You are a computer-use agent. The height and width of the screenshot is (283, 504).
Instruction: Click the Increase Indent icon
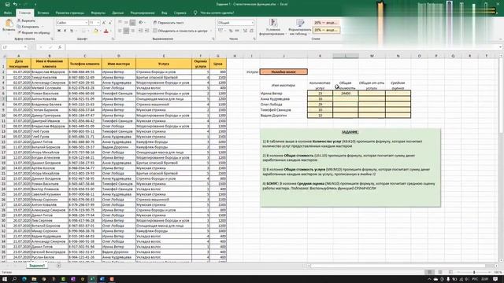(x=147, y=31)
